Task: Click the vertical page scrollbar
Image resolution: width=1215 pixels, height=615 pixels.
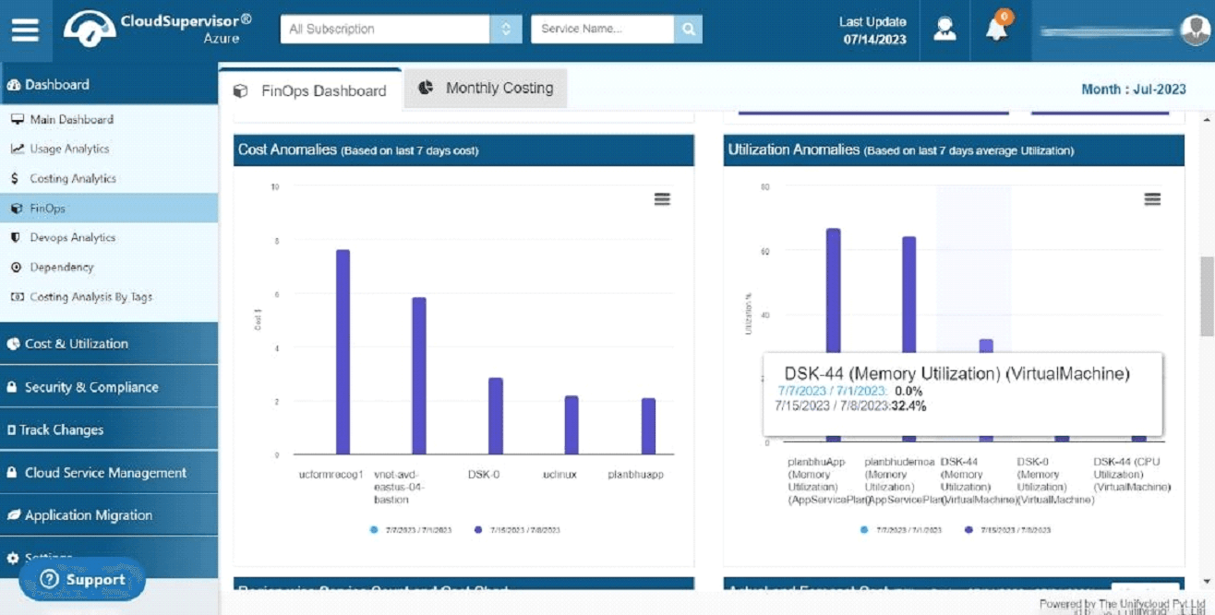Action: click(1208, 297)
